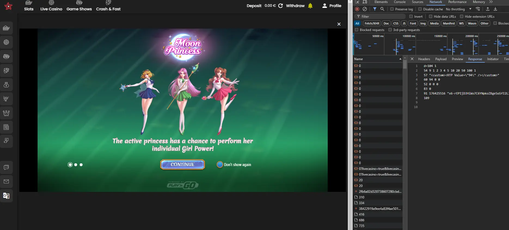Toggle the network filter funnel icon
This screenshot has width=509, height=230.
pos(375,9)
